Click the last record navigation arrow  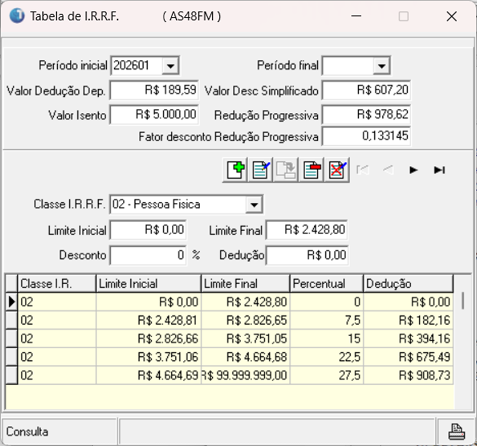(439, 170)
